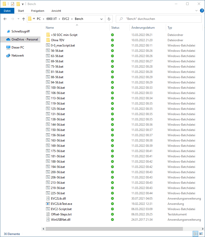Click the WinUSBNet.dll file icon
This screenshot has width=205, height=237.
coord(48,219)
